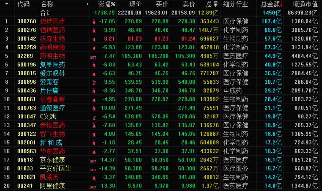Viewport: 322px width, 191px height.
Task: Select stock name 平安好医生
Action: click(x=55, y=168)
